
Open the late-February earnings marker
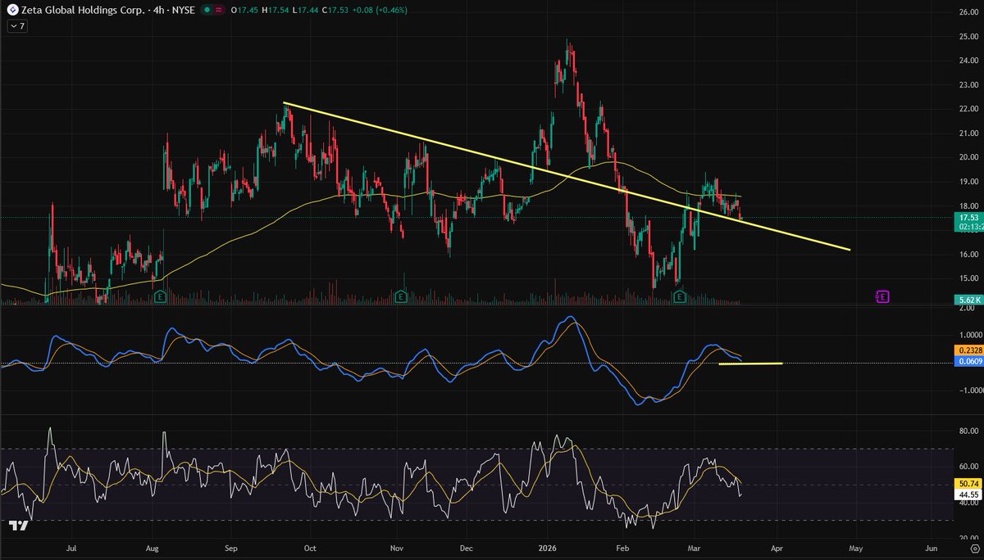click(679, 296)
